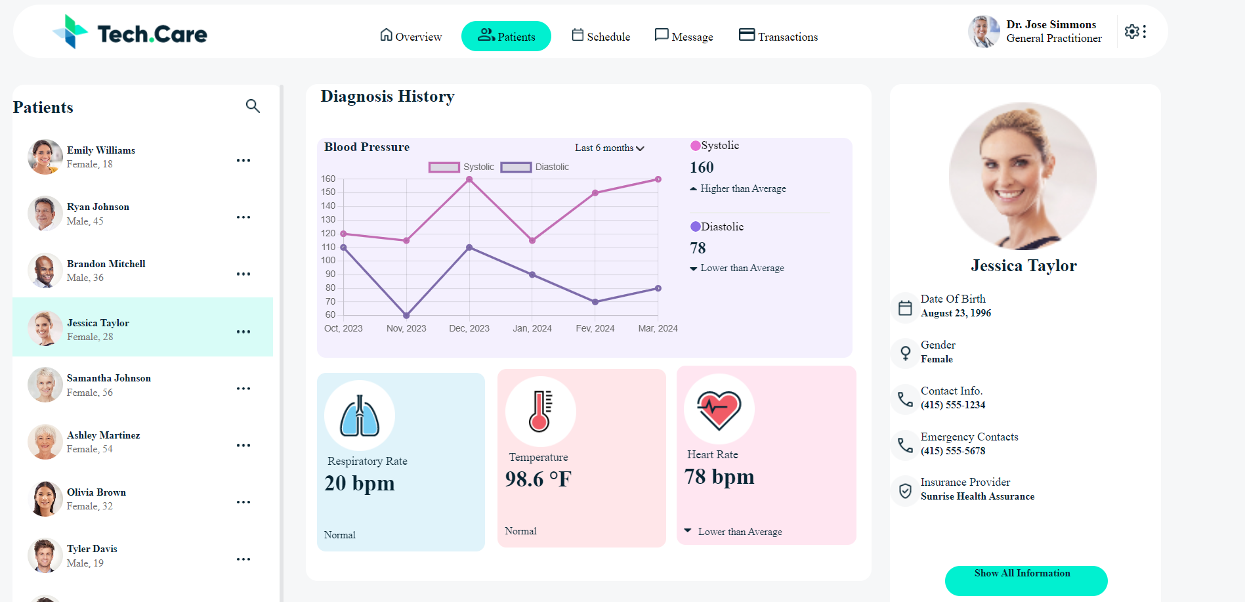Screen dimensions: 1245x602
Task: Toggle the Systolic legend swatch
Action: pyautogui.click(x=444, y=167)
